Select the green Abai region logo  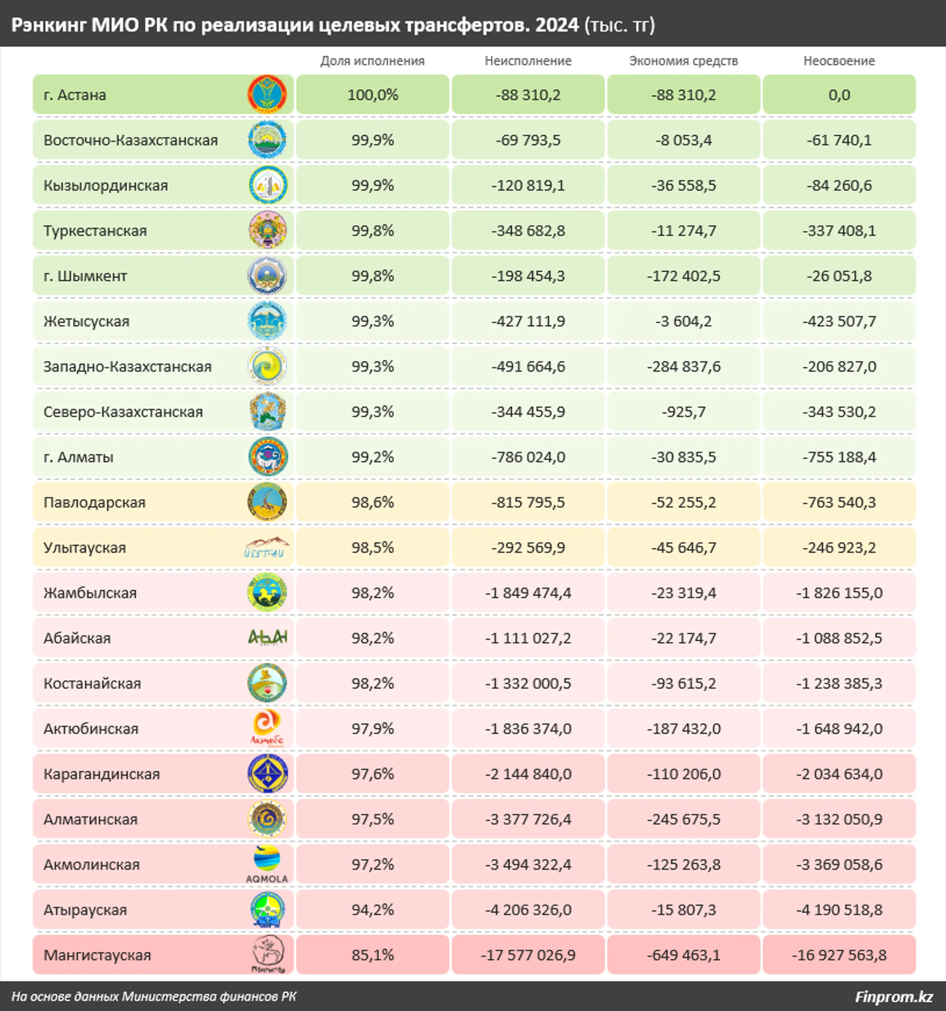[268, 637]
